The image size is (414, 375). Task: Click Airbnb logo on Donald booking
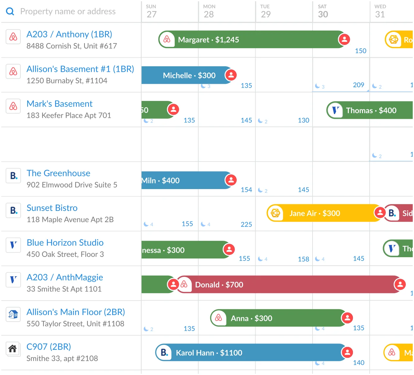pyautogui.click(x=184, y=284)
